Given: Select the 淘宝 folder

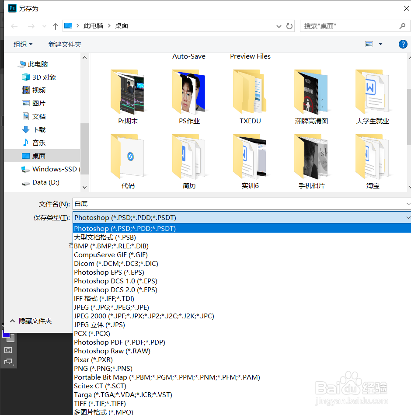Looking at the screenshot, I should pyautogui.click(x=373, y=162).
